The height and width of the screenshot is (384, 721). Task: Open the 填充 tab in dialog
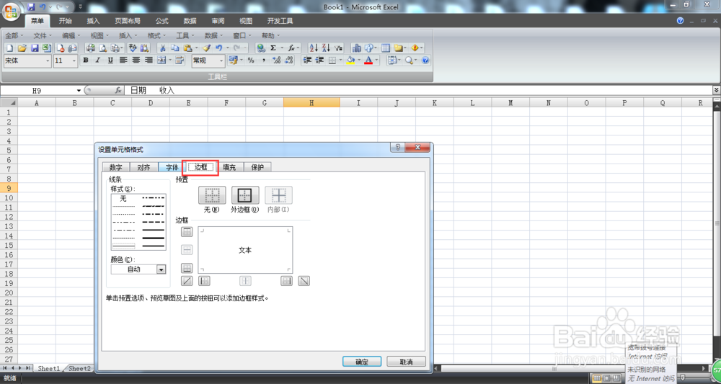point(229,167)
